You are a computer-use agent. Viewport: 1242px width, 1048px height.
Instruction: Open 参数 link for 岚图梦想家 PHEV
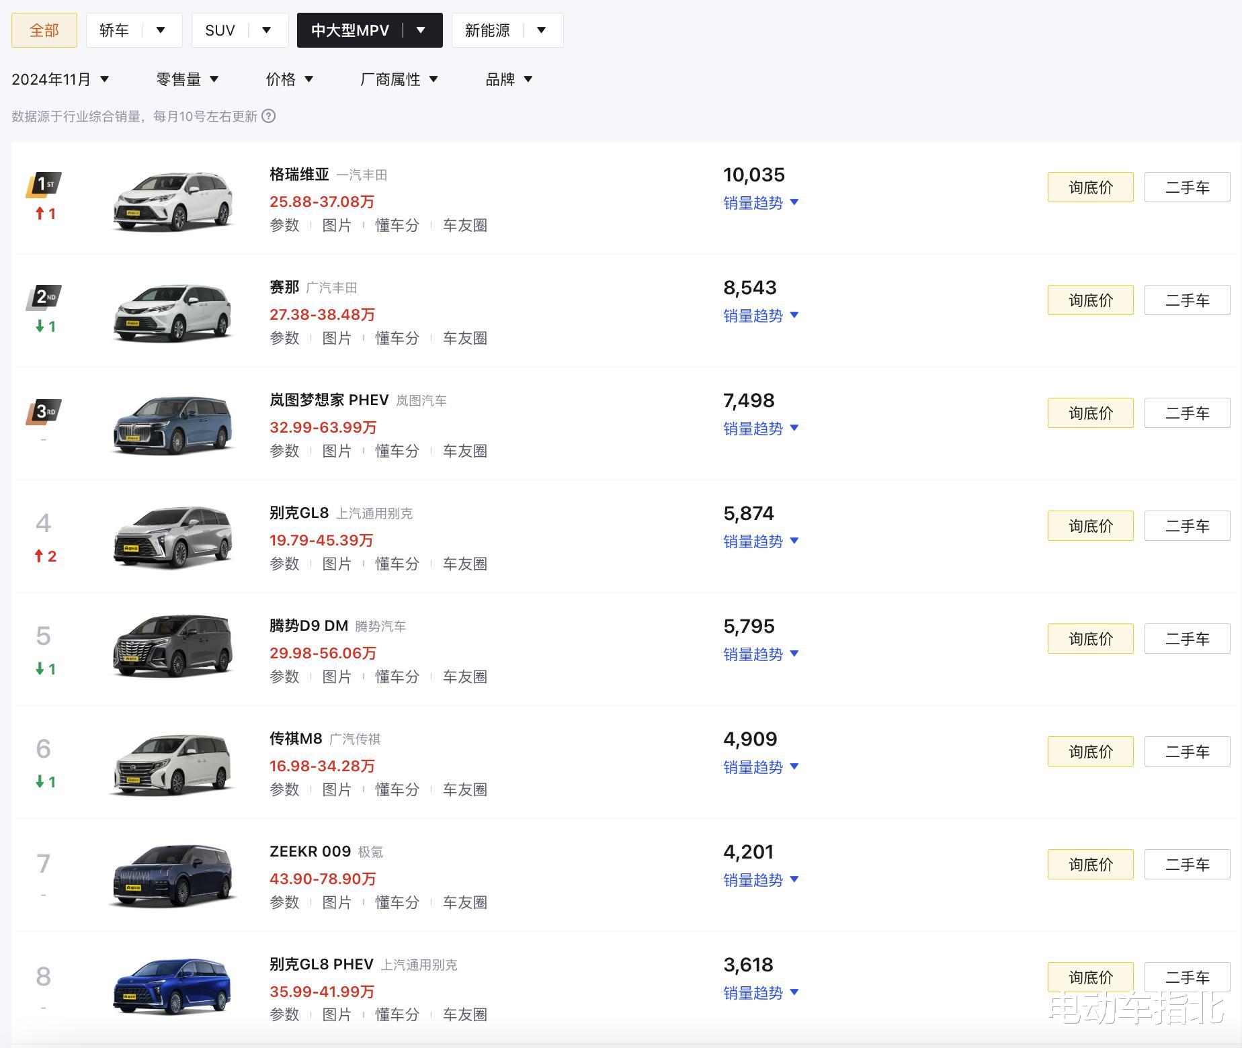coord(284,451)
